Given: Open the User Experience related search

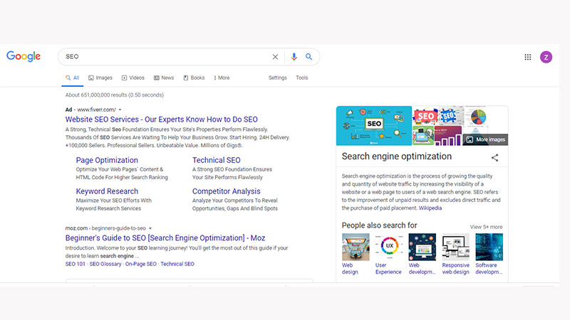Looking at the screenshot, I should (388, 254).
